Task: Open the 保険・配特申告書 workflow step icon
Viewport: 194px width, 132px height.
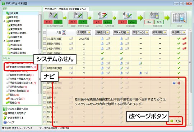Action: [x=78, y=16]
